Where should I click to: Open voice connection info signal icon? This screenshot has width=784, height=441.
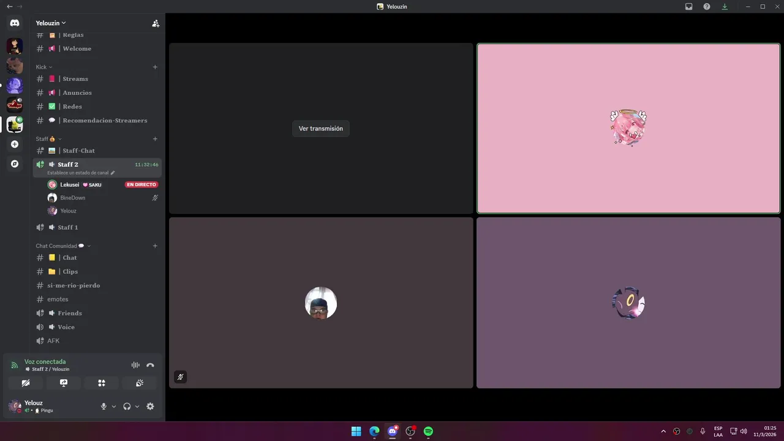[x=15, y=365]
